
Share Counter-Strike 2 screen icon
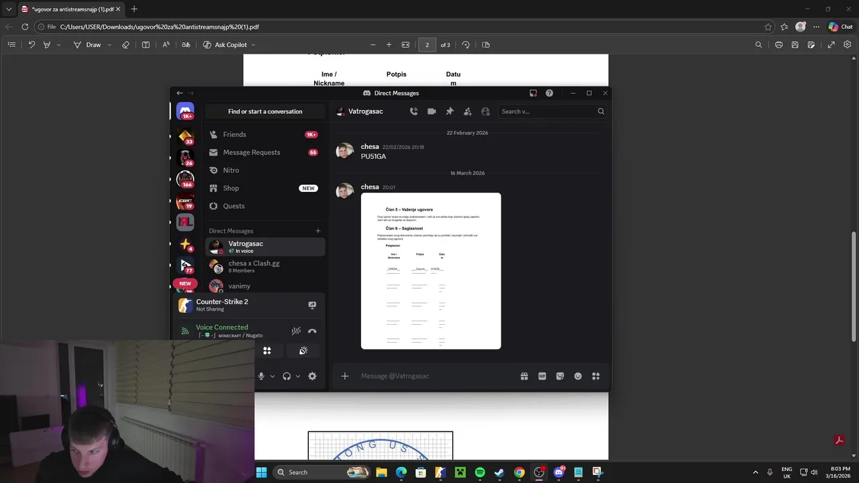[x=312, y=305]
